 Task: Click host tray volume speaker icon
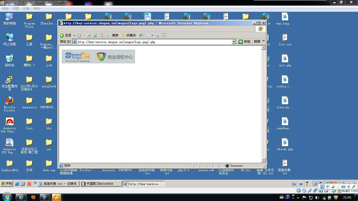(317, 197)
